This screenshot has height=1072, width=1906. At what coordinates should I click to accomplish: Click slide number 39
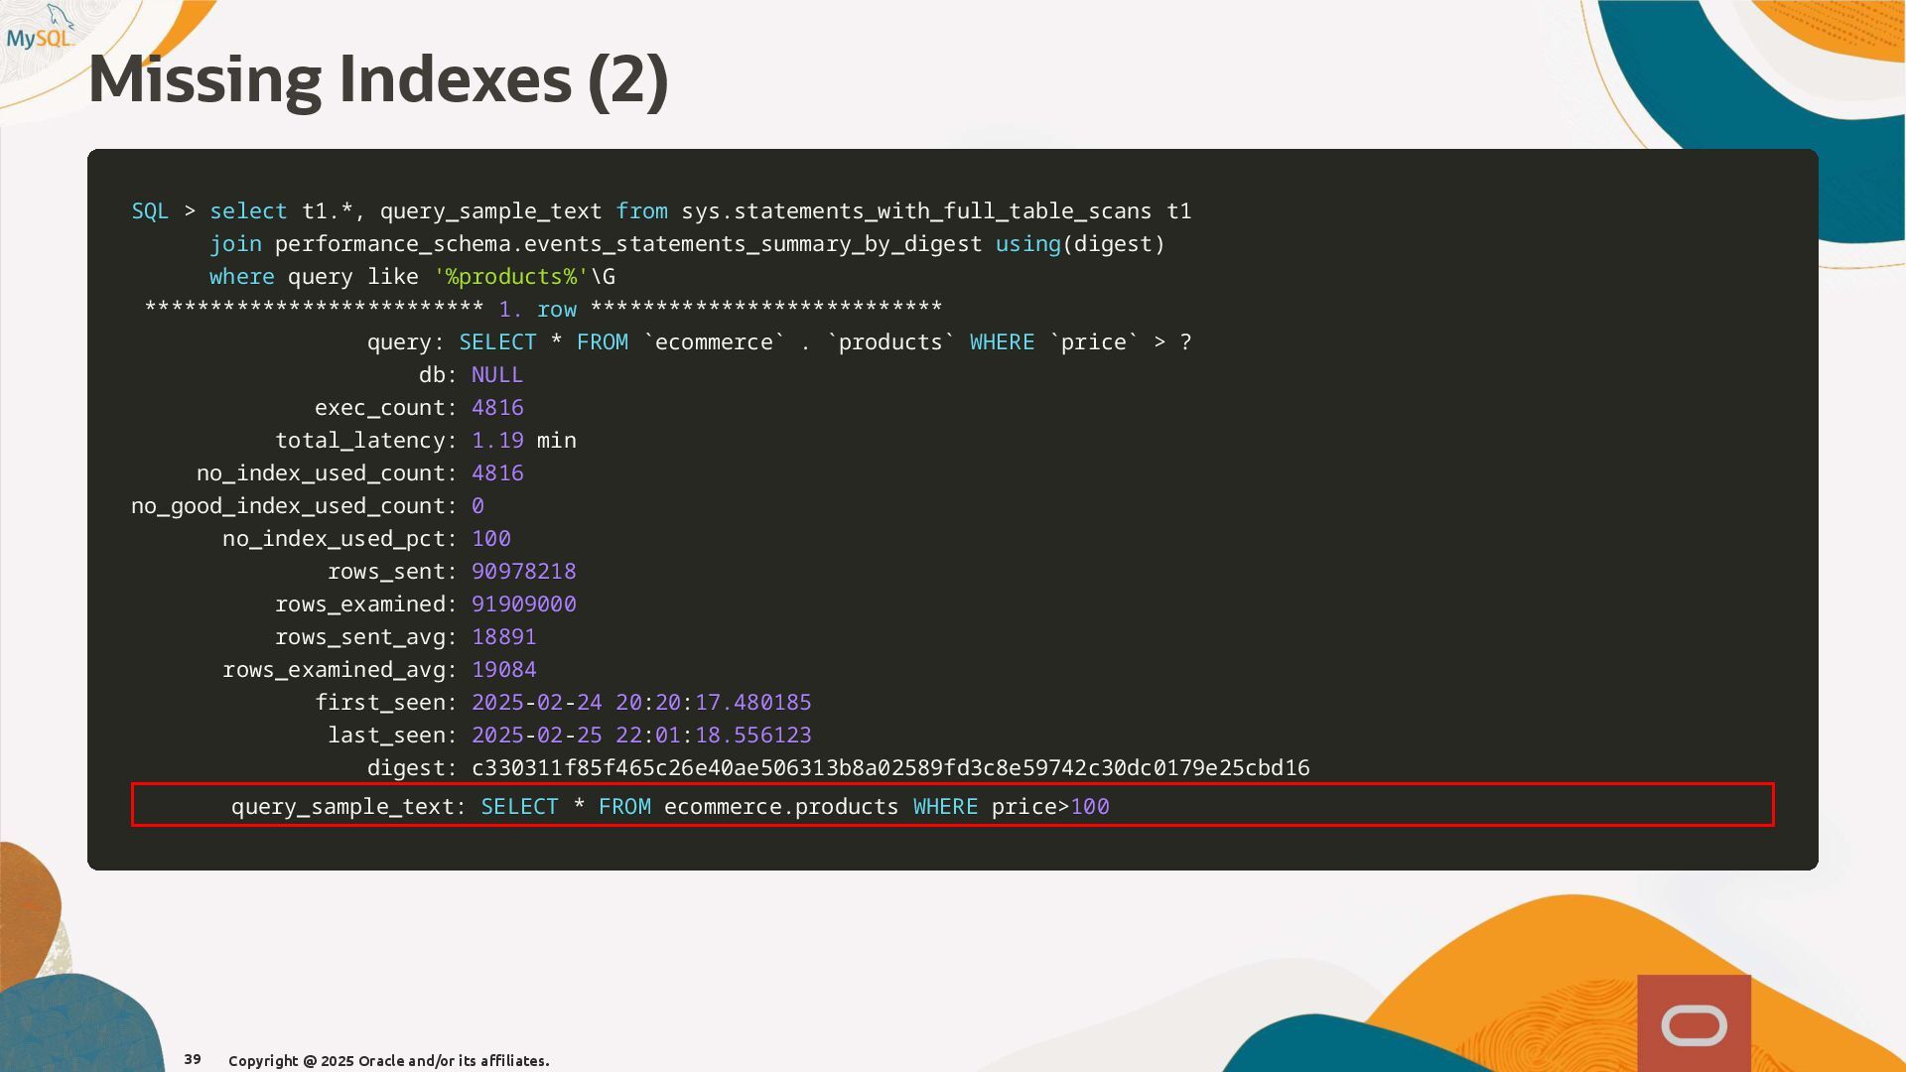193,1059
